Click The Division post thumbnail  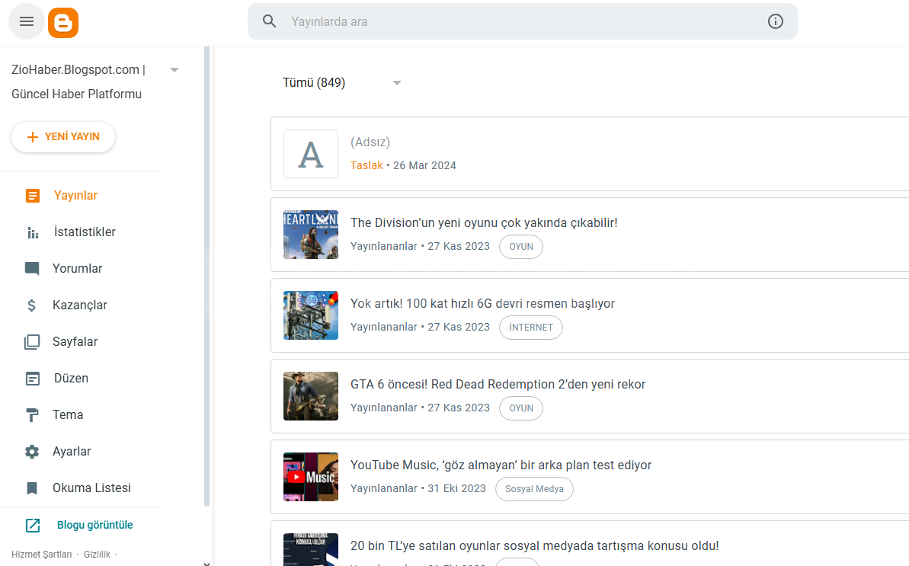(x=311, y=235)
